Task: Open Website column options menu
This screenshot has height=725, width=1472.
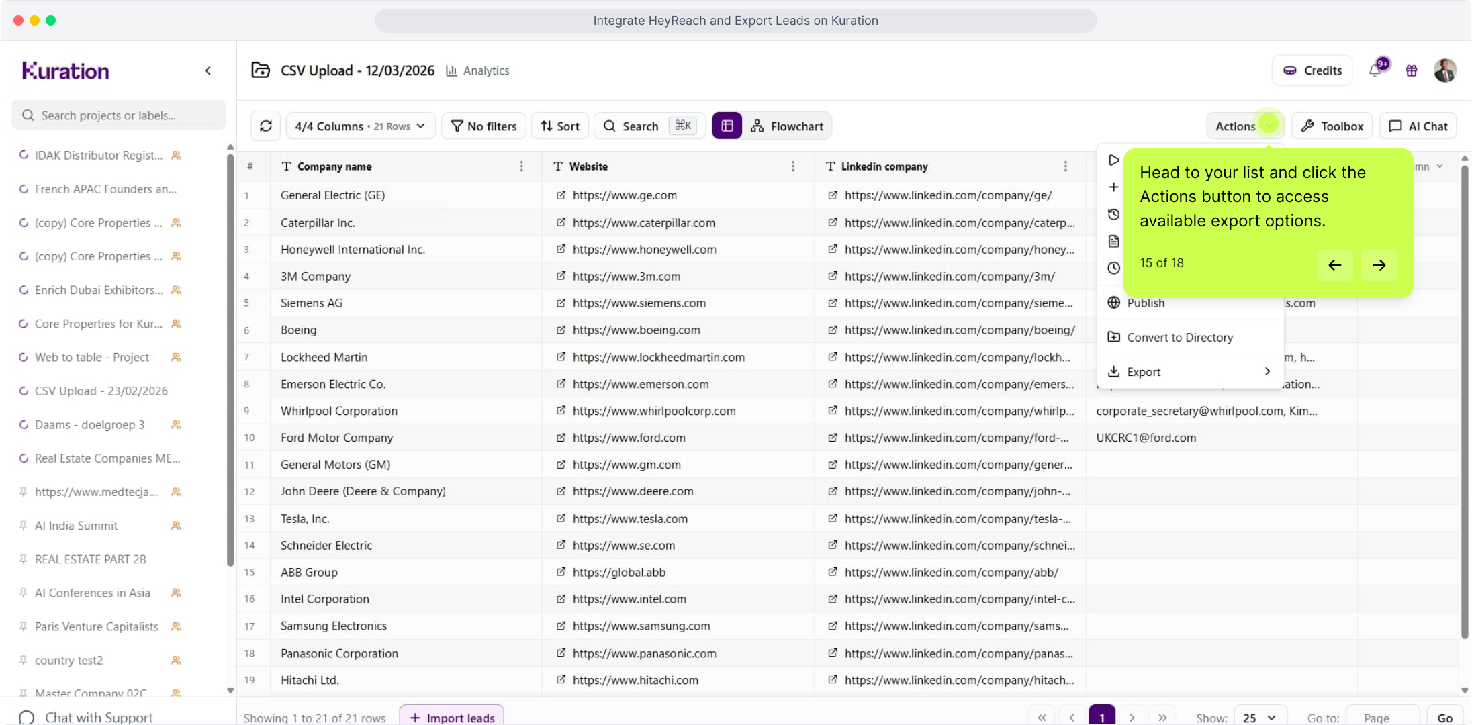Action: coord(793,166)
